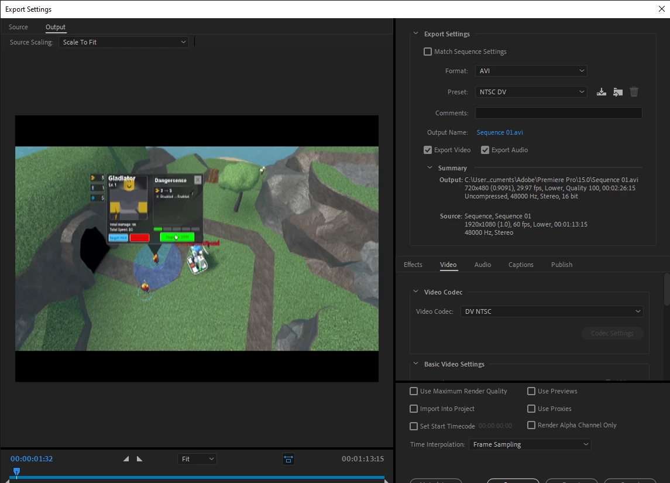
Task: Click the Set Out Point triangle
Action: coord(139,458)
